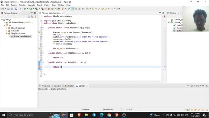Image resolution: width=209 pixels, height=118 pixels.
Task: Open the Run button dropdown arrow
Action: coord(33,9)
